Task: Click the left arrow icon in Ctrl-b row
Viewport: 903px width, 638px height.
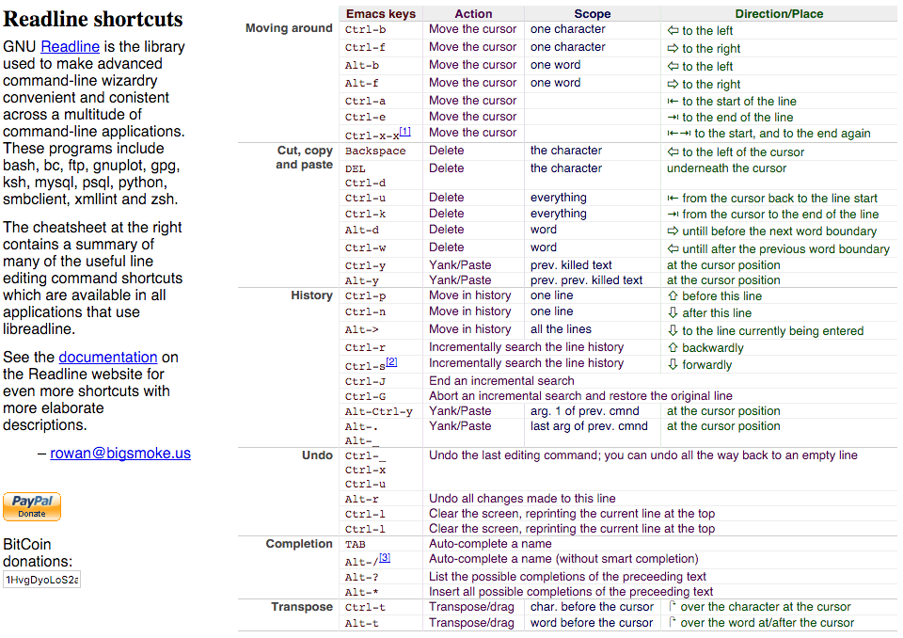Action: pos(673,30)
